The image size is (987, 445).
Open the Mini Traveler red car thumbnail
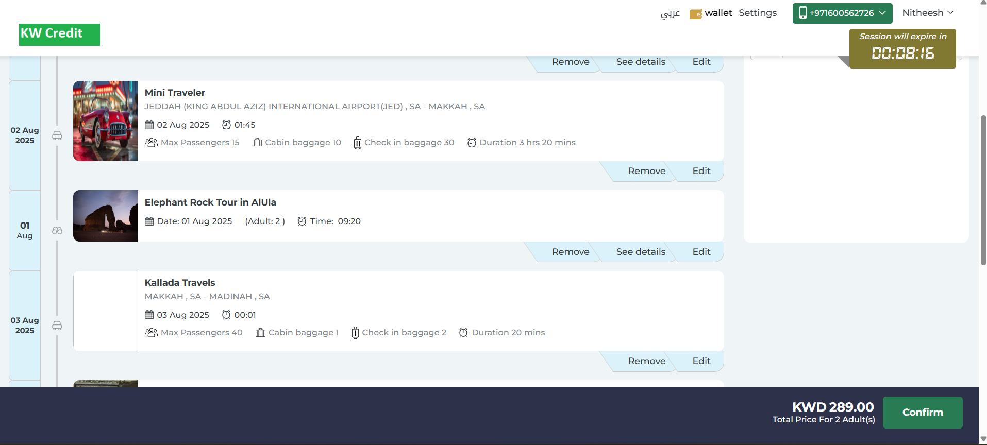point(106,121)
